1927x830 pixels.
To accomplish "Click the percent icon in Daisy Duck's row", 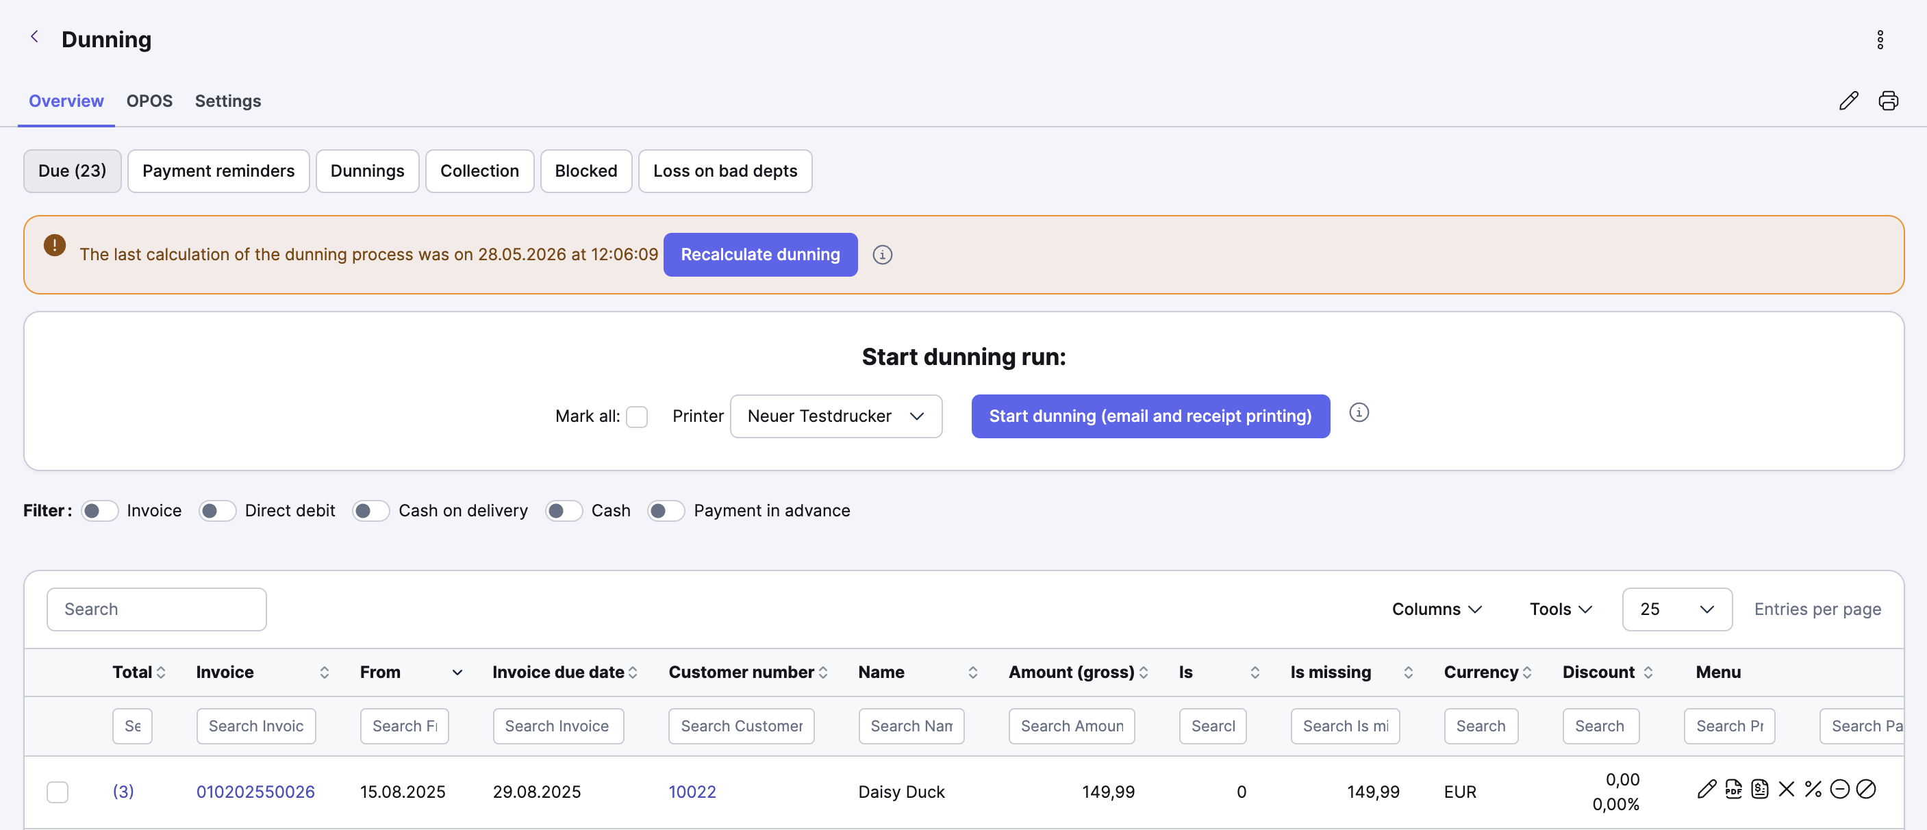I will [x=1813, y=790].
